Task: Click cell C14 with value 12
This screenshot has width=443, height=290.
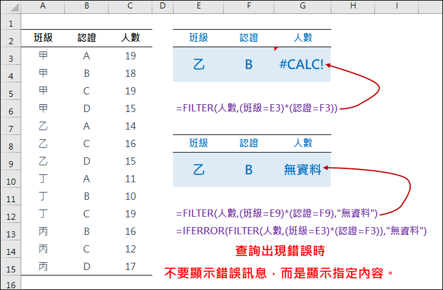Action: coord(130,249)
